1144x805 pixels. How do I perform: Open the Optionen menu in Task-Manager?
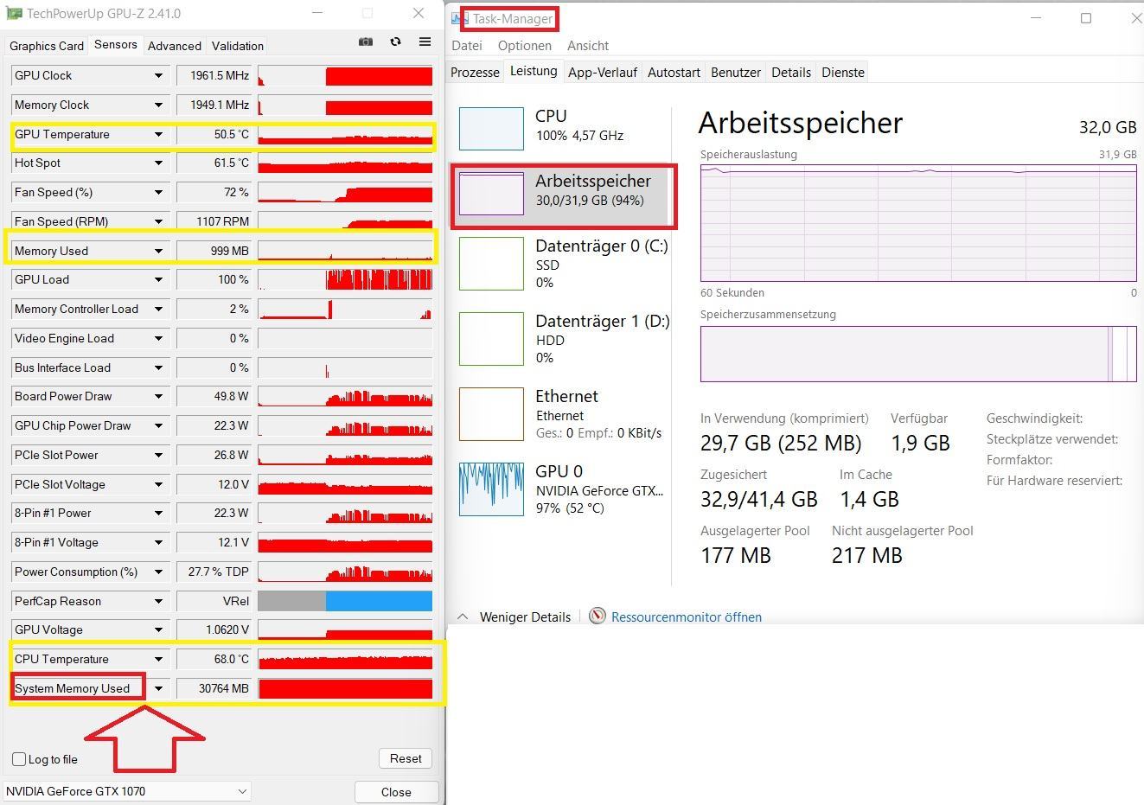(525, 45)
